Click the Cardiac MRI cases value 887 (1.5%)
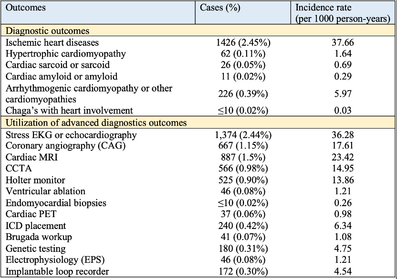Screen dimensions: 397x279 click(x=243, y=158)
